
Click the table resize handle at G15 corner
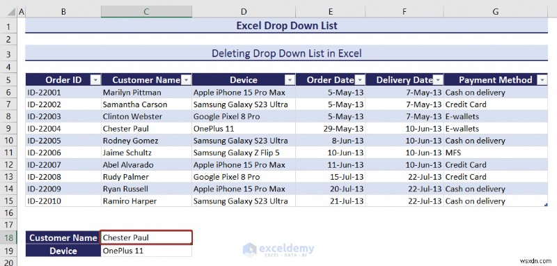pos(546,205)
